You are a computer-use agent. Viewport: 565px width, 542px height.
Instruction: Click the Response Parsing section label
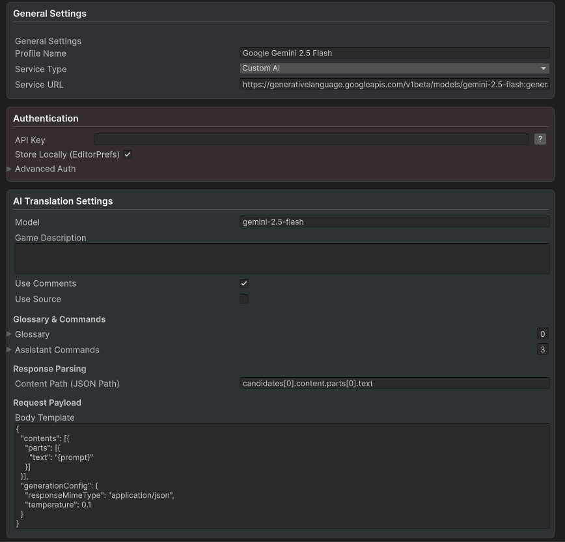coord(49,369)
